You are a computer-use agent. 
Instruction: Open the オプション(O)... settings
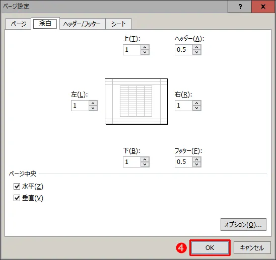click(x=243, y=224)
